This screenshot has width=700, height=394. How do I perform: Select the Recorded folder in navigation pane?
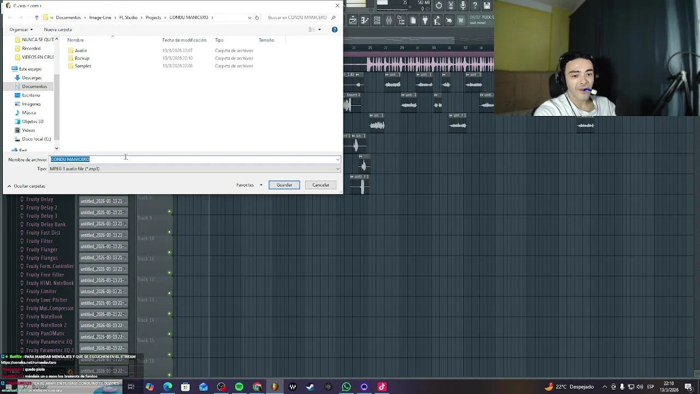pos(31,48)
